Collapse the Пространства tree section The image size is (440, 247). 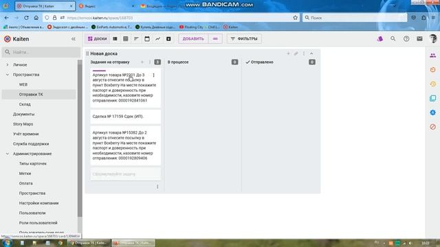(8, 75)
